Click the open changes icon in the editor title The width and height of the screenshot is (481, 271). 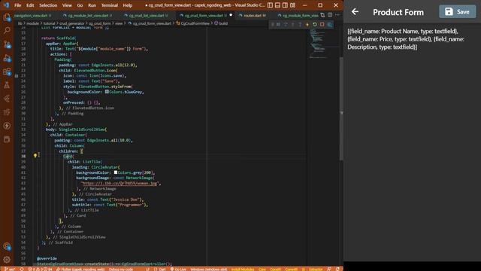(x=322, y=15)
